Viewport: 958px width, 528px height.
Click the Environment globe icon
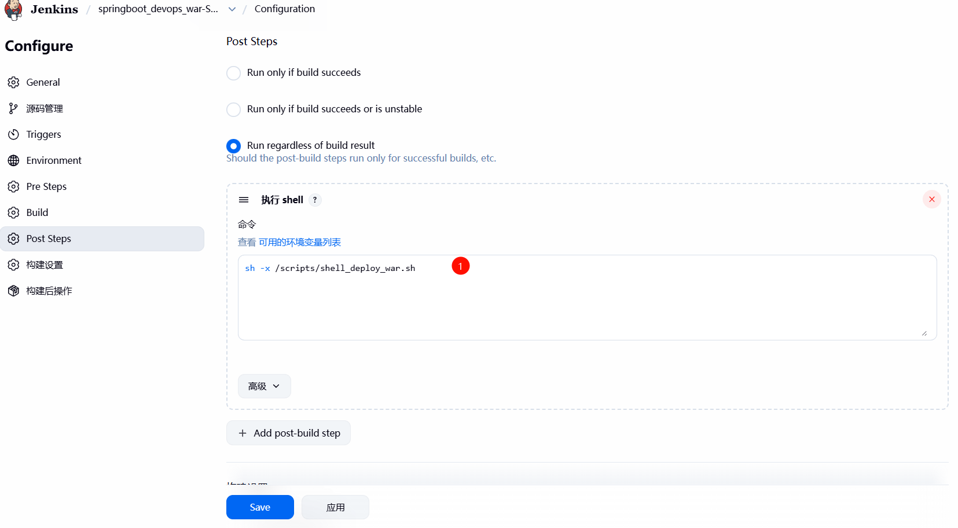tap(14, 160)
